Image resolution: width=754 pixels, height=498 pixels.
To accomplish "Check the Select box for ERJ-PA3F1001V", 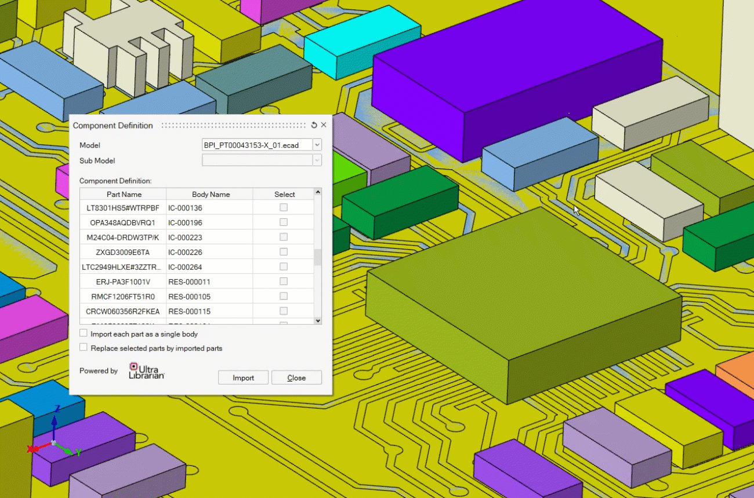I will 284,281.
